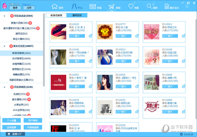Click red badge beside 豪车漂移(399)
197x137 pixels.
(x=29, y=99)
